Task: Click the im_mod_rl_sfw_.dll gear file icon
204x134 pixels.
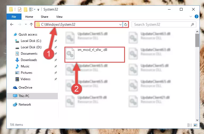Action: [x=70, y=54]
